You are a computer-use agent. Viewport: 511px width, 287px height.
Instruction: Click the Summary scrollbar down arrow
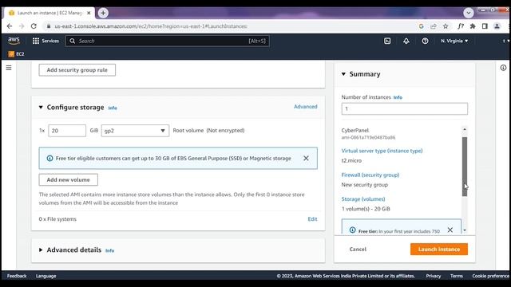coord(465,230)
